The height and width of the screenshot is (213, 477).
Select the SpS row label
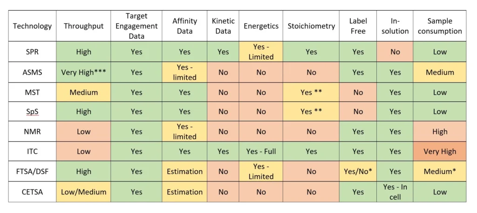32,112
